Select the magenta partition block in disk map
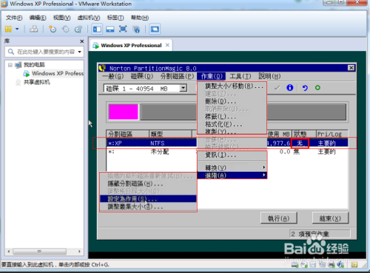This screenshot has width=370, height=273. 124,112
